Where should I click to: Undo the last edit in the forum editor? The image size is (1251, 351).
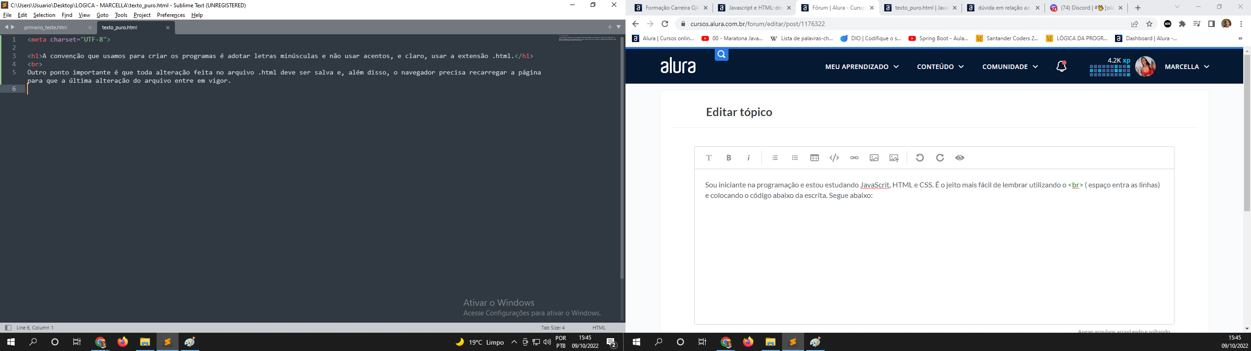[x=920, y=158]
